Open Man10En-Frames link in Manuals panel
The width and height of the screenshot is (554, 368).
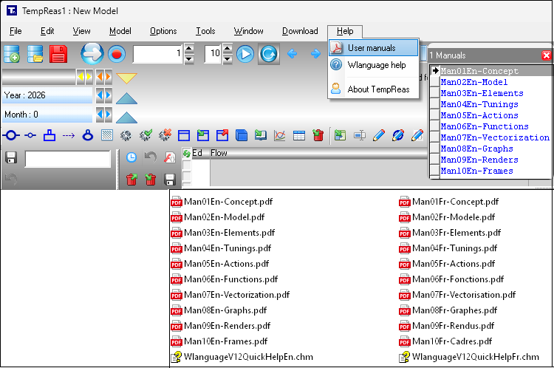[476, 171]
